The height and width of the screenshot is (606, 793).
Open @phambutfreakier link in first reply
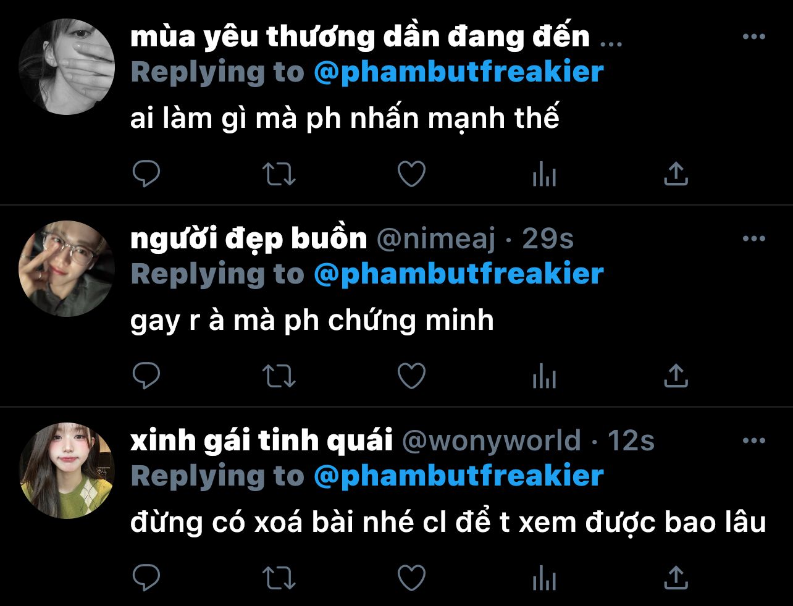[x=458, y=72]
